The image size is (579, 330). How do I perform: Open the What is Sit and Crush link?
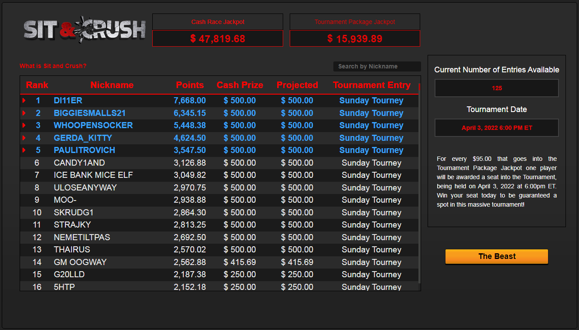pyautogui.click(x=53, y=66)
